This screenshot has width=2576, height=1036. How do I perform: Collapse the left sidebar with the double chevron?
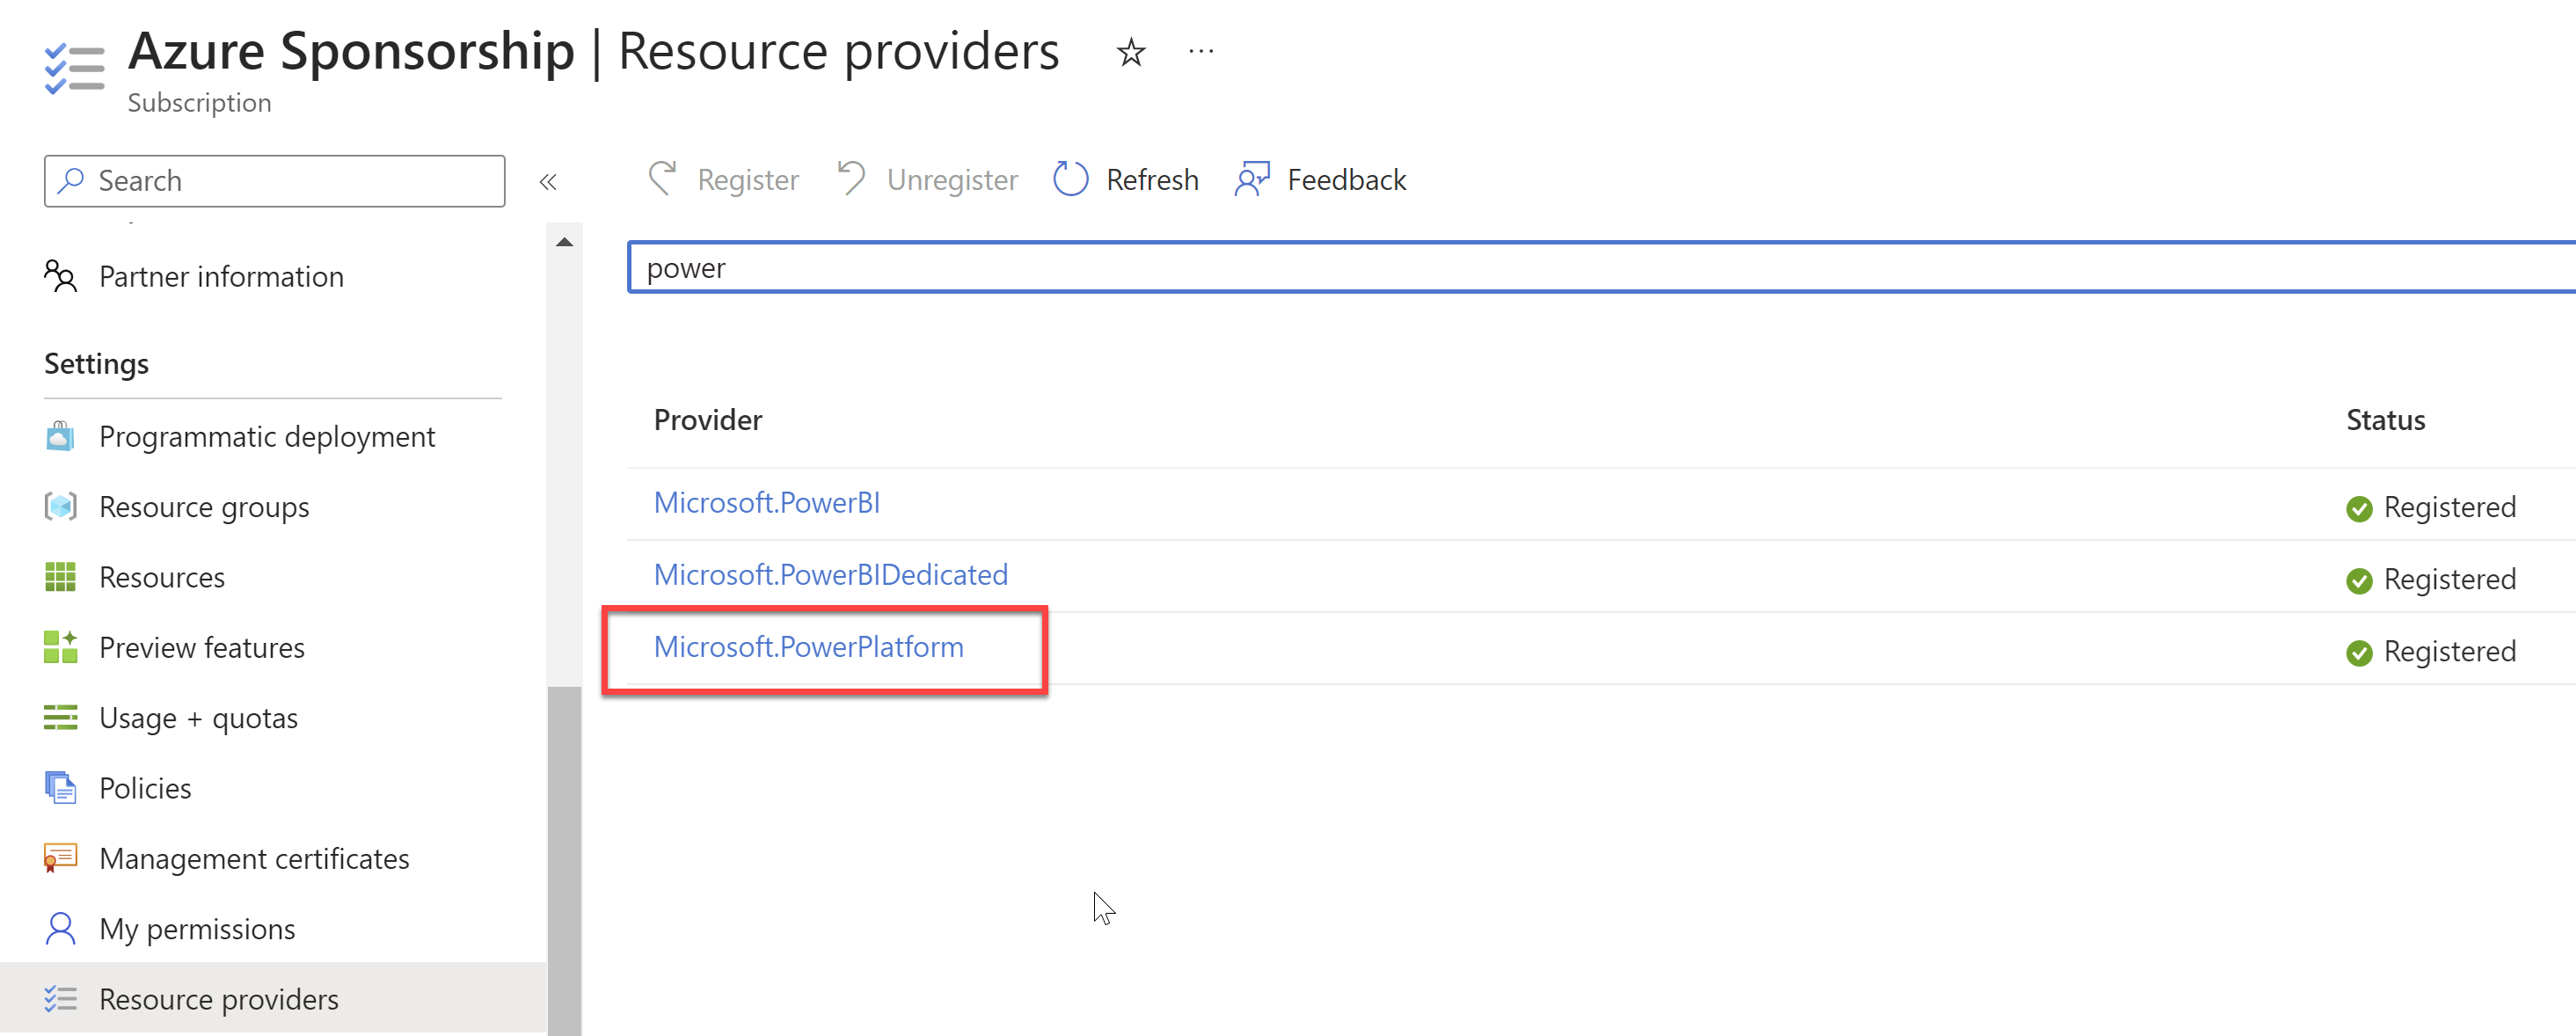pos(548,181)
